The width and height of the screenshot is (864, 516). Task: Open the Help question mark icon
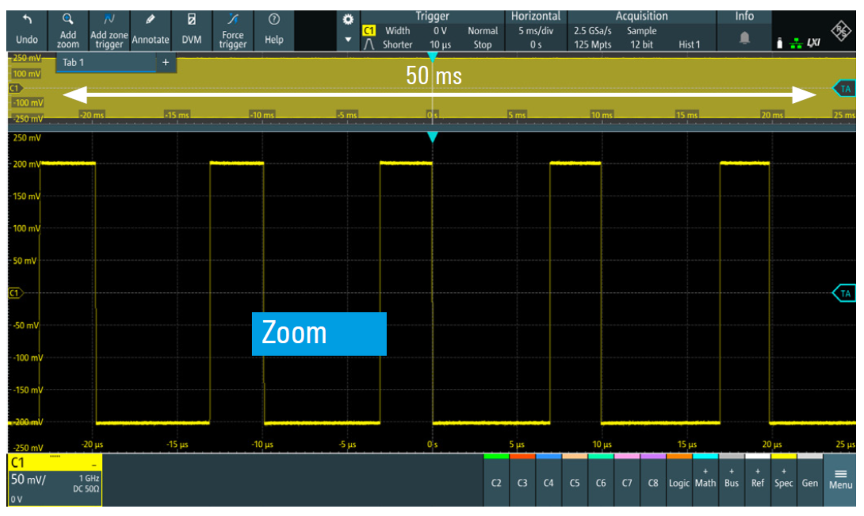pyautogui.click(x=274, y=20)
